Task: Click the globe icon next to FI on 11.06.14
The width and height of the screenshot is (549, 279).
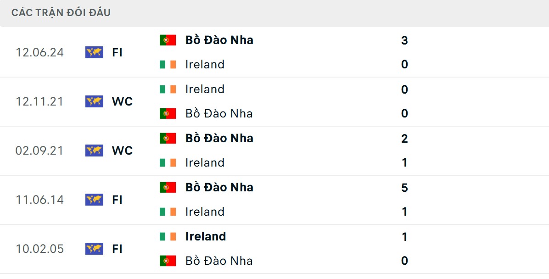Action: point(94,200)
